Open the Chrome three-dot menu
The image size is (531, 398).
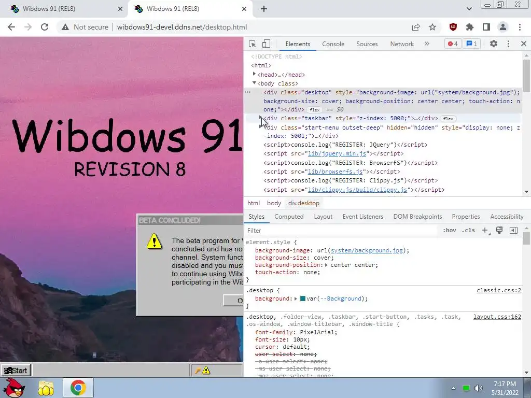tap(520, 27)
